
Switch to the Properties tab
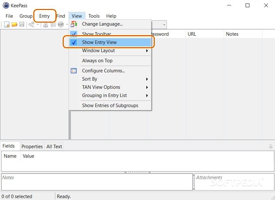click(x=32, y=147)
